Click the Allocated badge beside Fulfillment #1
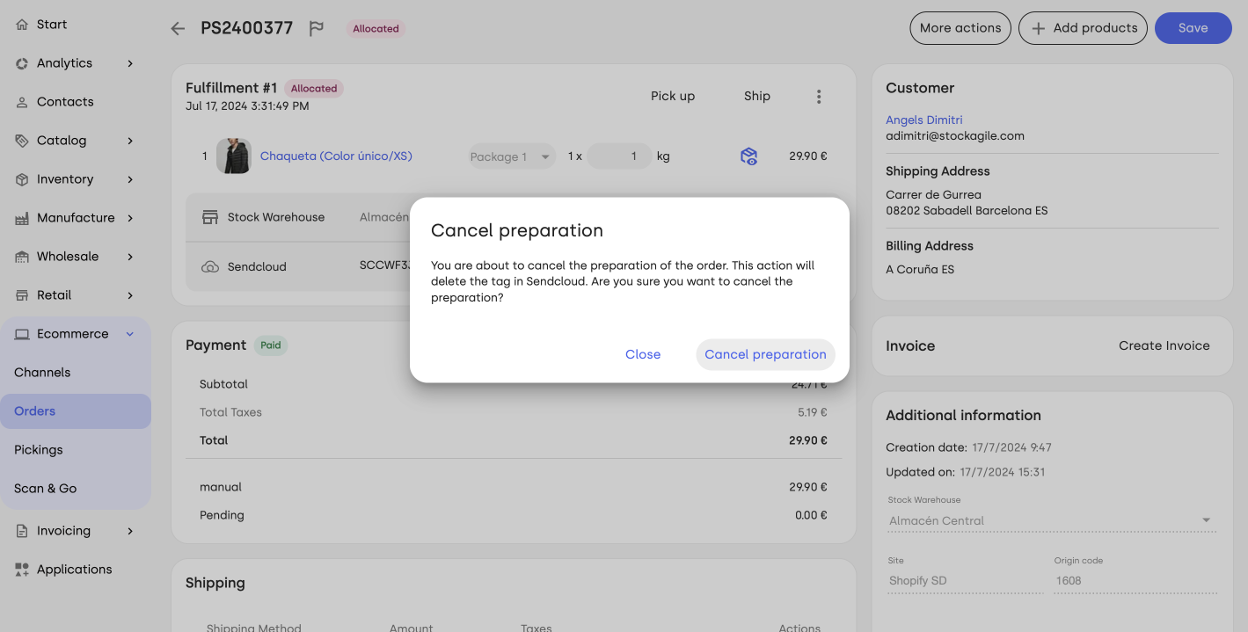Screen dimensions: 1248x632 coord(314,88)
